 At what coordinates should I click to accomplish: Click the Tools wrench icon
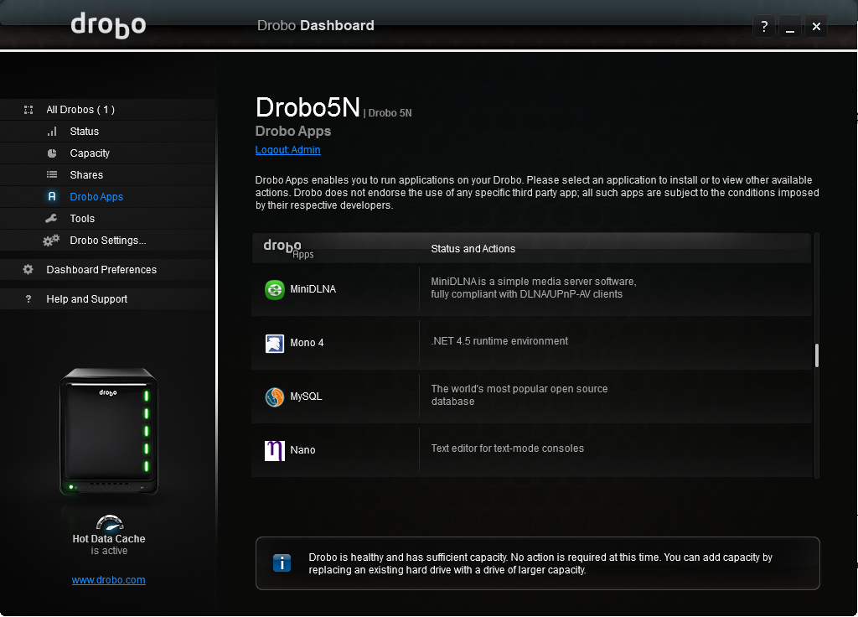(52, 219)
